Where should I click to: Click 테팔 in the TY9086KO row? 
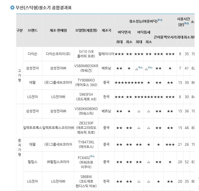click(x=33, y=82)
